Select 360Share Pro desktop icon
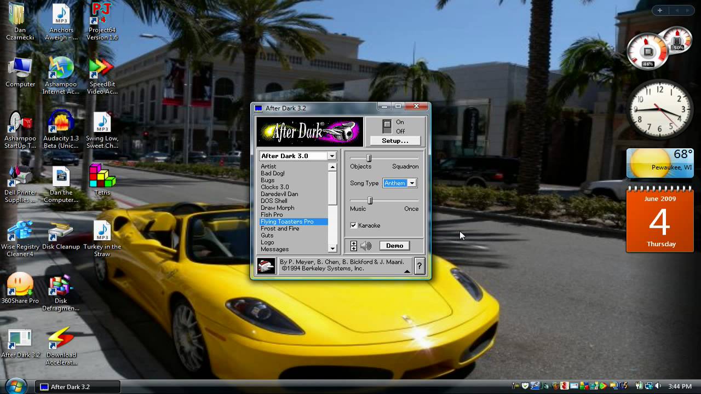Image resolution: width=701 pixels, height=394 pixels. tap(20, 288)
